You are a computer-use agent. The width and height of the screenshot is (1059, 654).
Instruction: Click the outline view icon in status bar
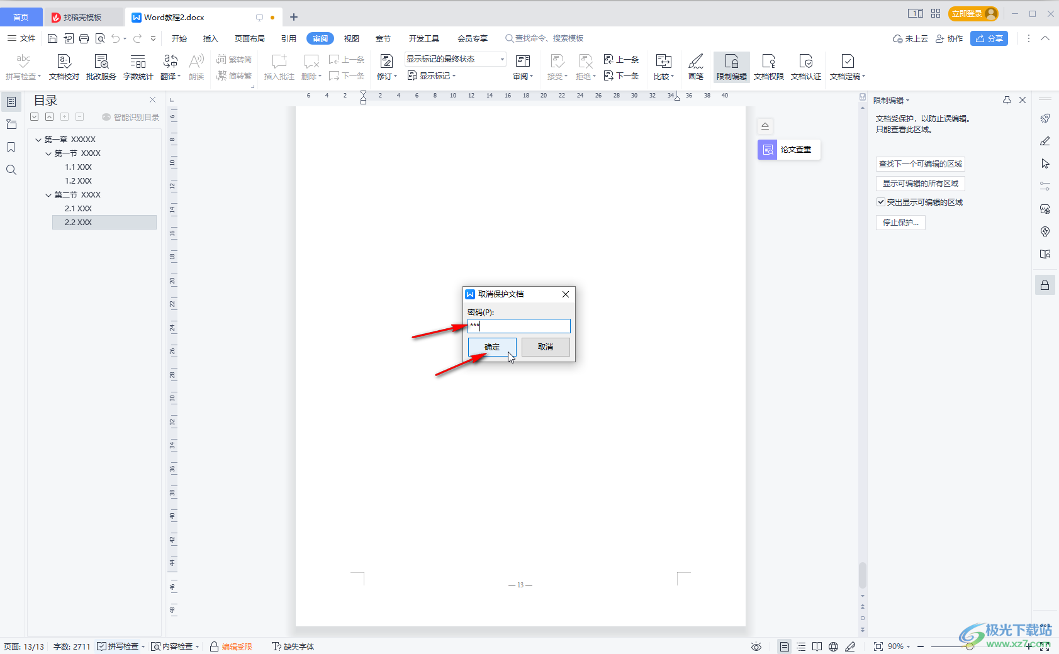pyautogui.click(x=801, y=646)
